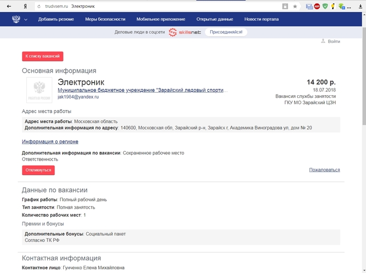Open the Adblock Plus extension icon
The width and height of the screenshot is (366, 273).
[317, 6]
